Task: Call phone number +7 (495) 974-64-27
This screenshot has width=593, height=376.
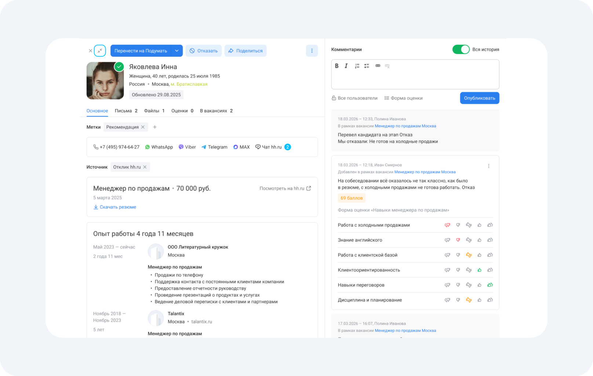Action: point(116,147)
